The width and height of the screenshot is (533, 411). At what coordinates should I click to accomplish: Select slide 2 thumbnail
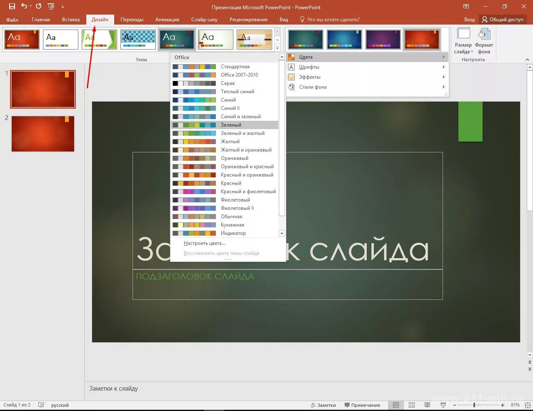43,134
